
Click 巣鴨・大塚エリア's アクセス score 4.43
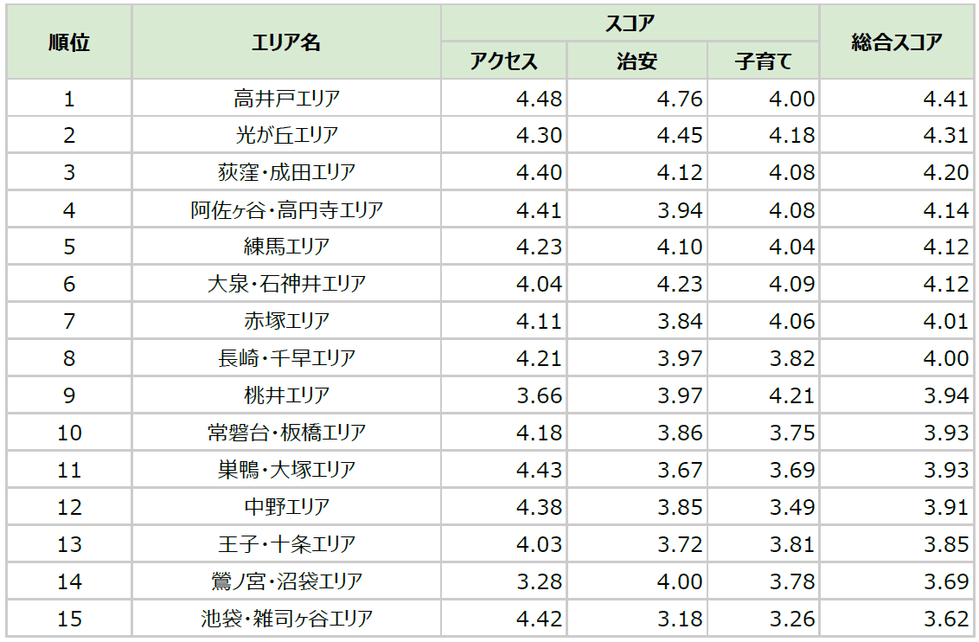click(x=539, y=470)
